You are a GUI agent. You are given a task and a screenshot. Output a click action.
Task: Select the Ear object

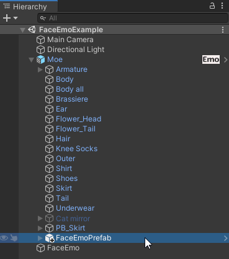pyautogui.click(x=61, y=109)
